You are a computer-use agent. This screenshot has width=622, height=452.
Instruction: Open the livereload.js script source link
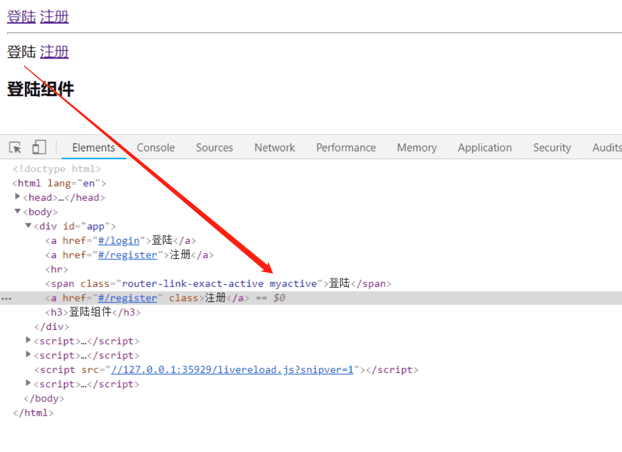(x=232, y=370)
